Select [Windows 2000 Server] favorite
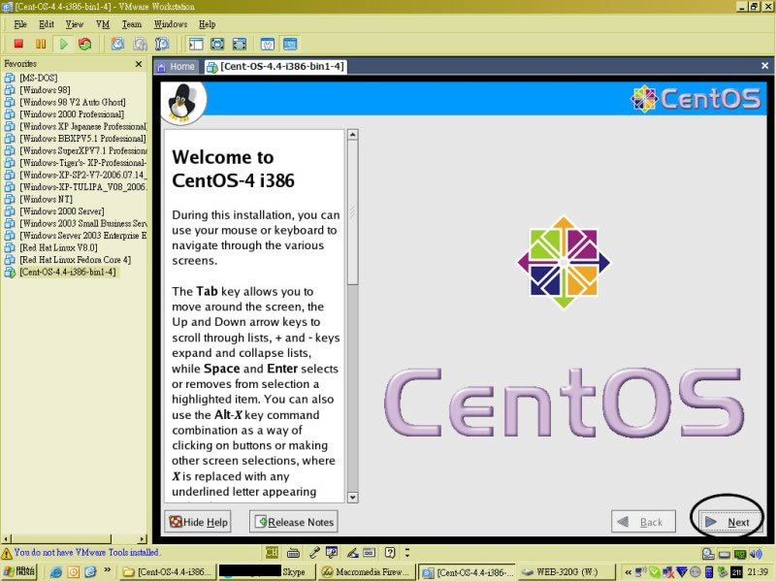This screenshot has width=776, height=582. click(62, 211)
